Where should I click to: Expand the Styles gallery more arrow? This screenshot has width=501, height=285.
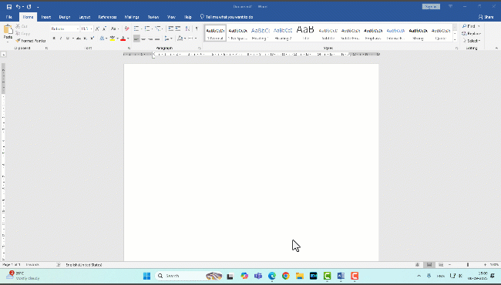(455, 39)
